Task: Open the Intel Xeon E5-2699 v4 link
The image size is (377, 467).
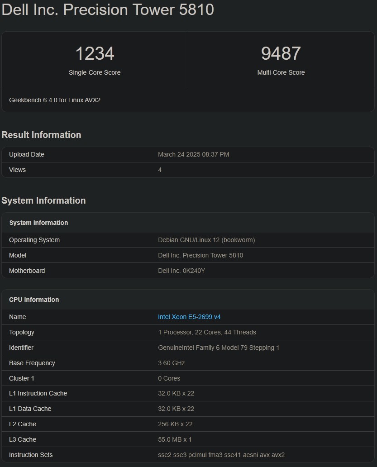Action: pyautogui.click(x=189, y=317)
